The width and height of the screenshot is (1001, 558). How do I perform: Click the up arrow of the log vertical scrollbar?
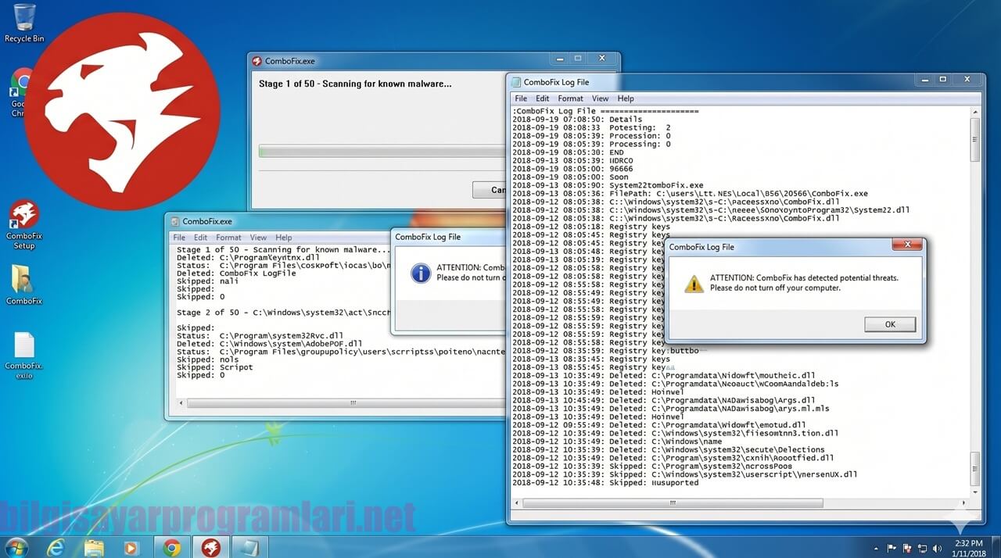974,113
